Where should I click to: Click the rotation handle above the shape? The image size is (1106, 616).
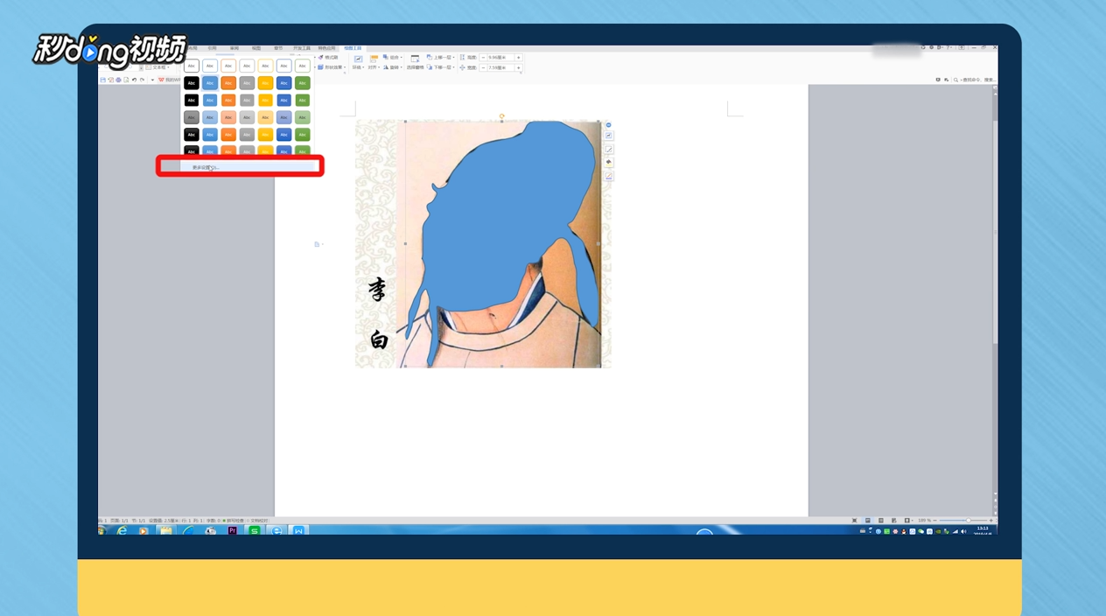(501, 115)
